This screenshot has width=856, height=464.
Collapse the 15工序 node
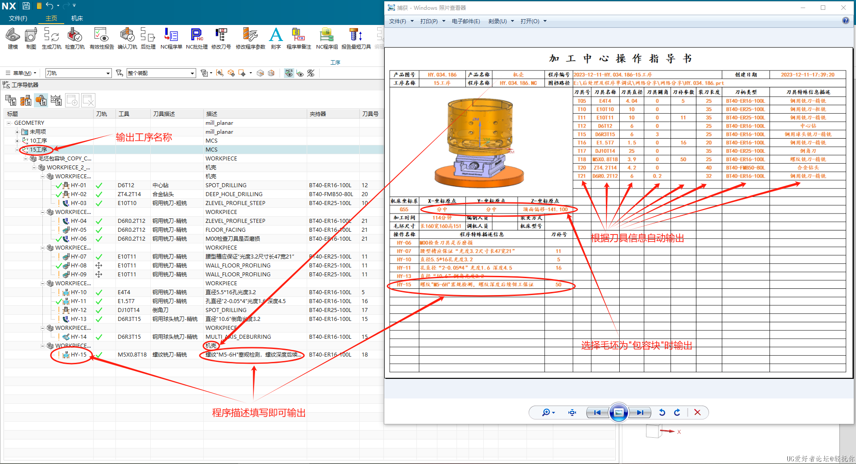pyautogui.click(x=17, y=150)
